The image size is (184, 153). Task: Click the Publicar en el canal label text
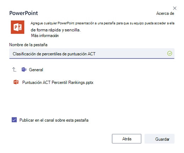coord(54,120)
